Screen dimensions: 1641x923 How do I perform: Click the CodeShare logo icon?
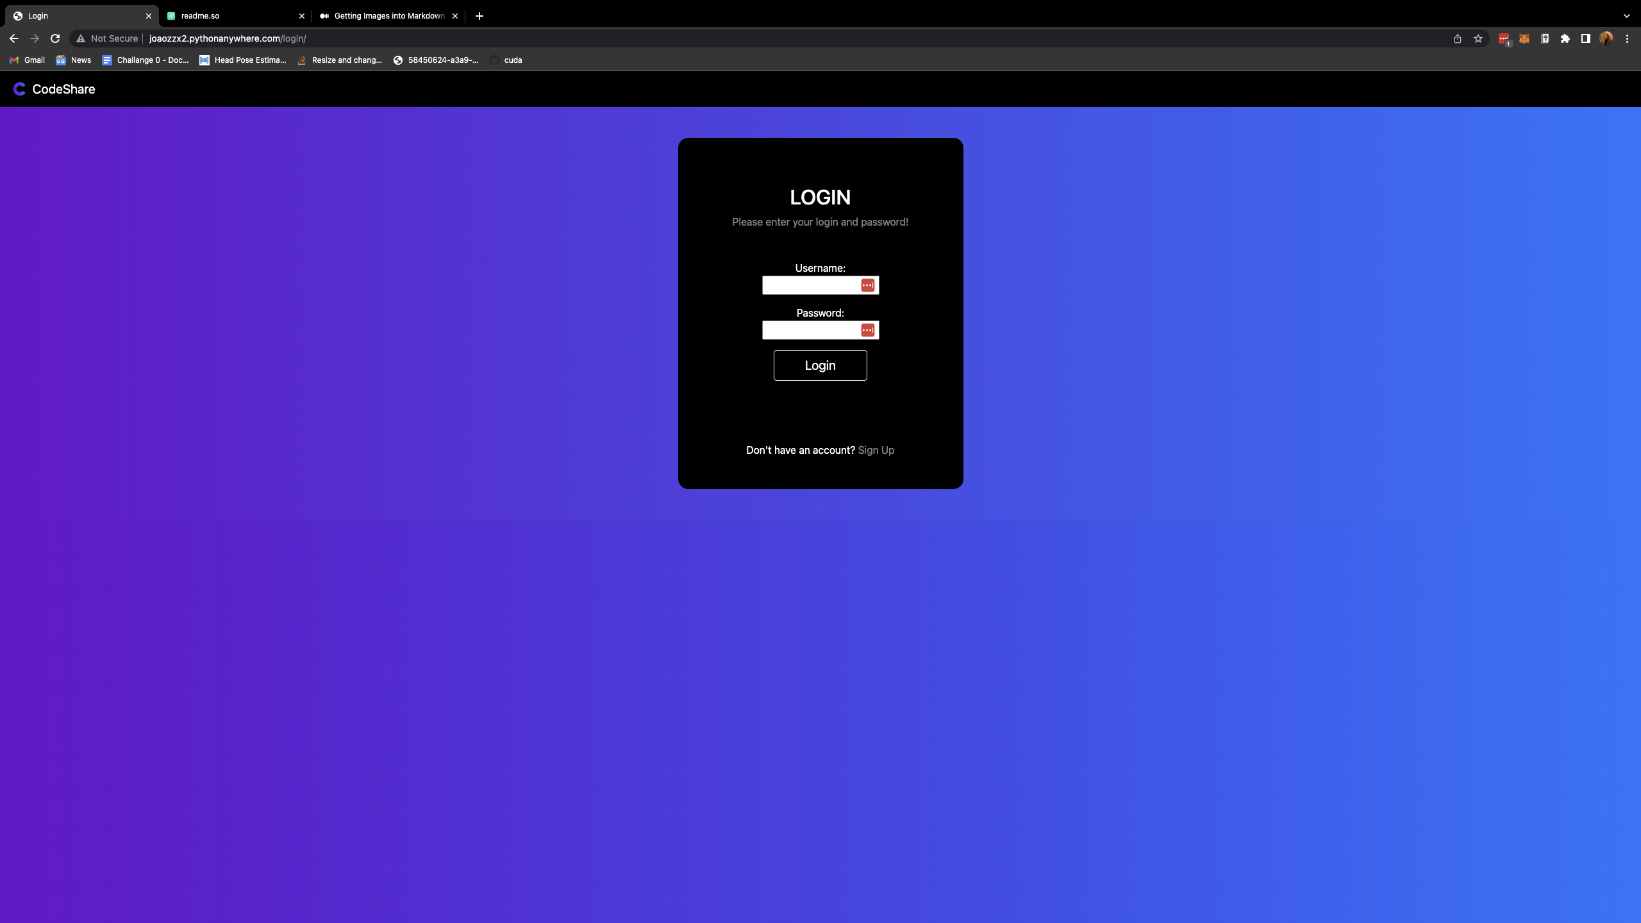coord(19,89)
